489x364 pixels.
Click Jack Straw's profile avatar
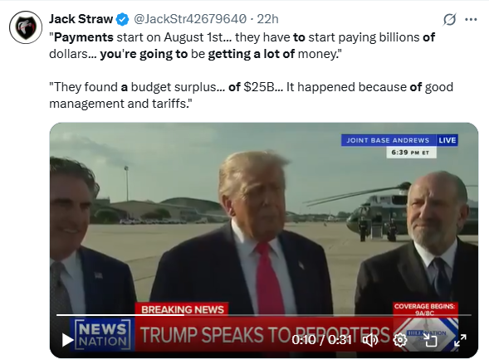pyautogui.click(x=26, y=27)
